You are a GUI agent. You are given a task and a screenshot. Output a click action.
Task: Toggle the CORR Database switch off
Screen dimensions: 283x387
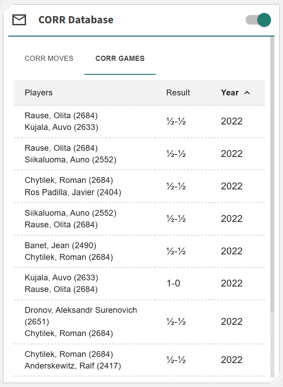click(259, 20)
